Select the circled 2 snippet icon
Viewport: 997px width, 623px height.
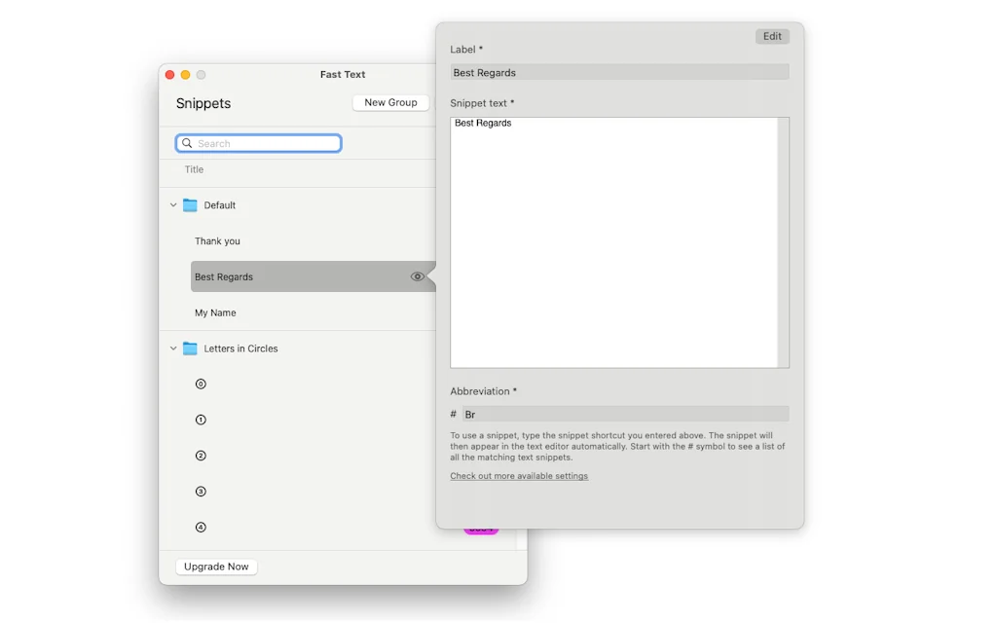[201, 455]
